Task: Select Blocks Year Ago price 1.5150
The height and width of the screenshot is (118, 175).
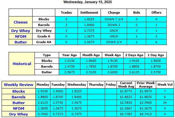Action: coord(70,61)
